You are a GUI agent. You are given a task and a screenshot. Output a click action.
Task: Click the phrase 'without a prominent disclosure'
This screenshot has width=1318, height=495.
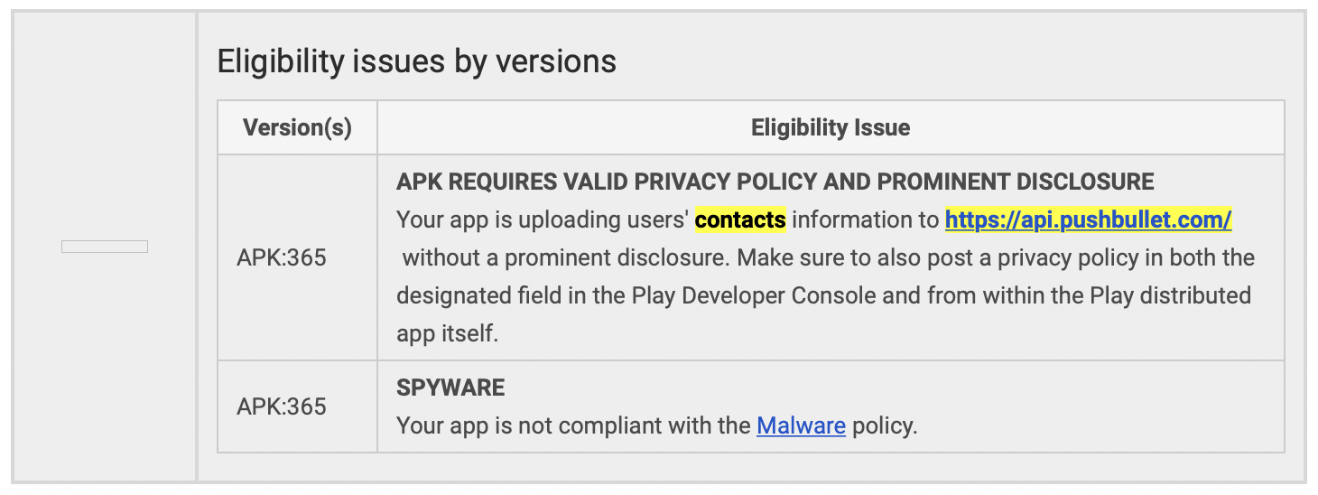point(566,257)
